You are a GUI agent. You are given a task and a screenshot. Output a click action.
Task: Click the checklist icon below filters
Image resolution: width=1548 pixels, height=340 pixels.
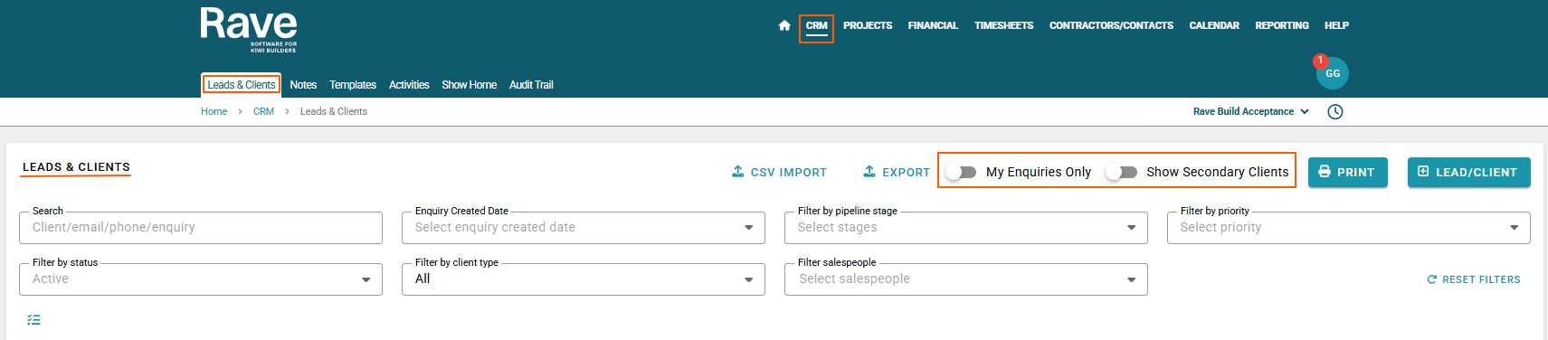pos(34,320)
